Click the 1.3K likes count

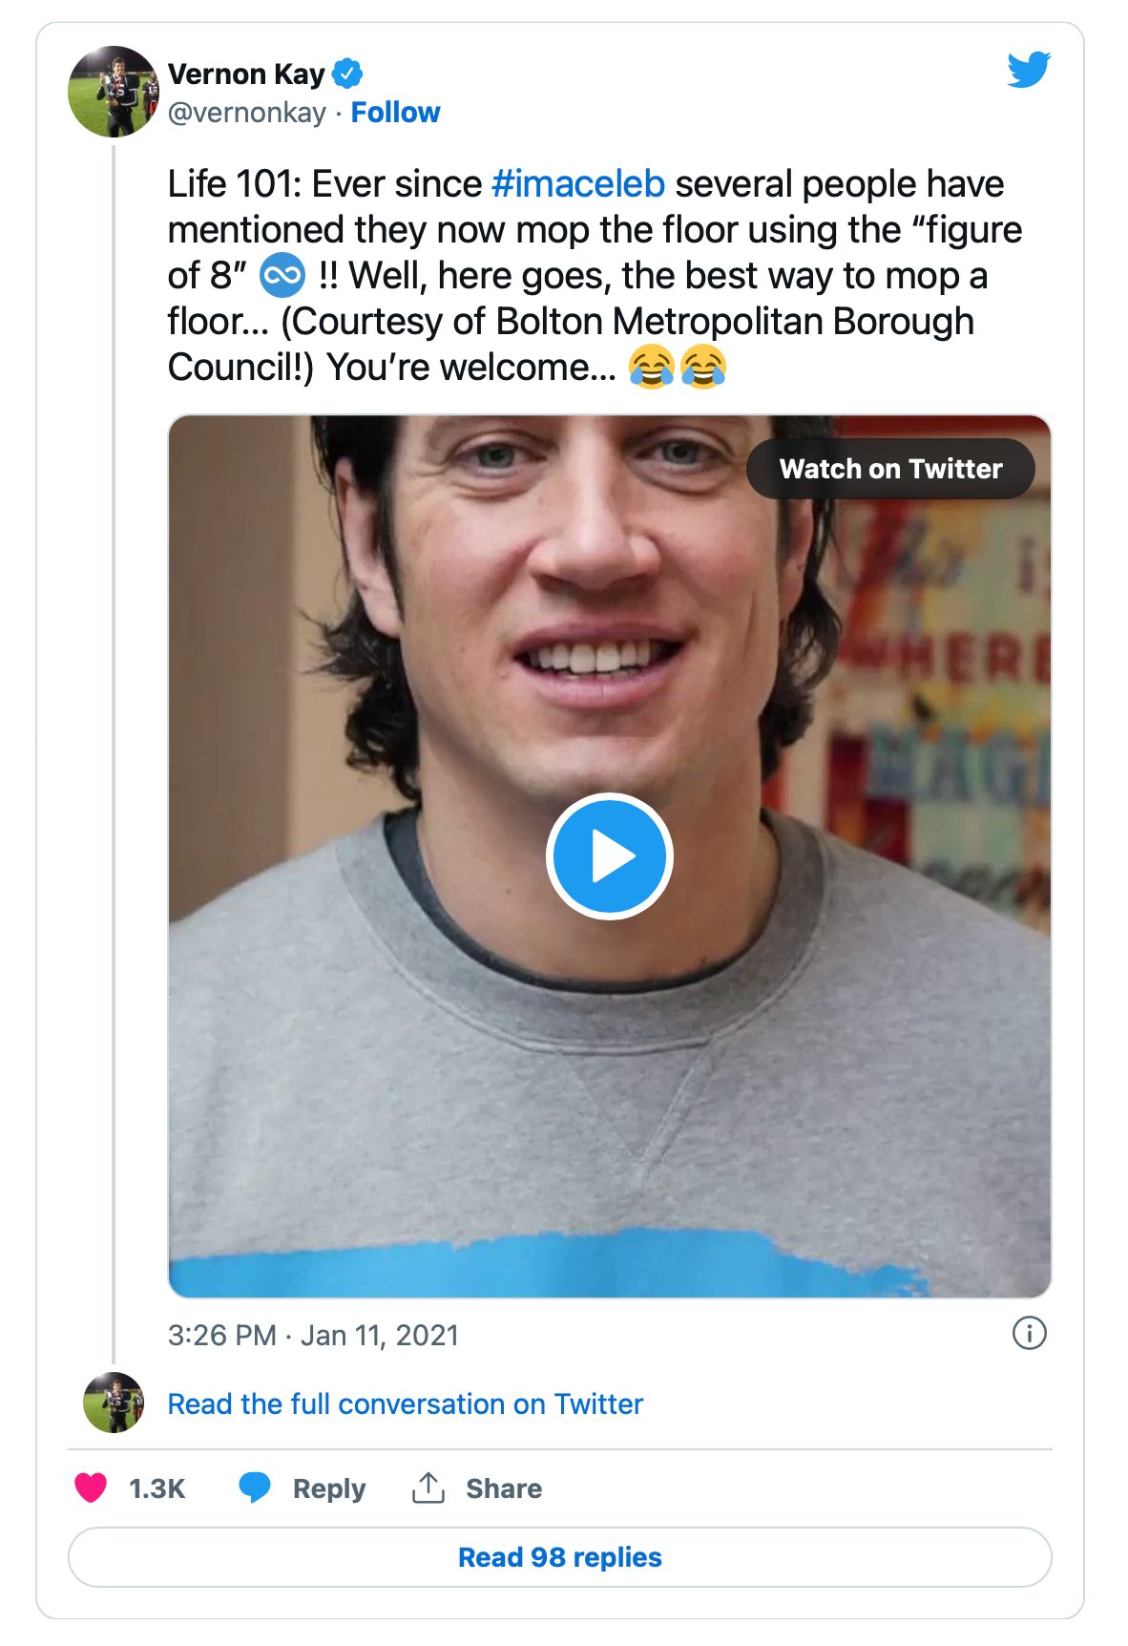[x=157, y=1488]
